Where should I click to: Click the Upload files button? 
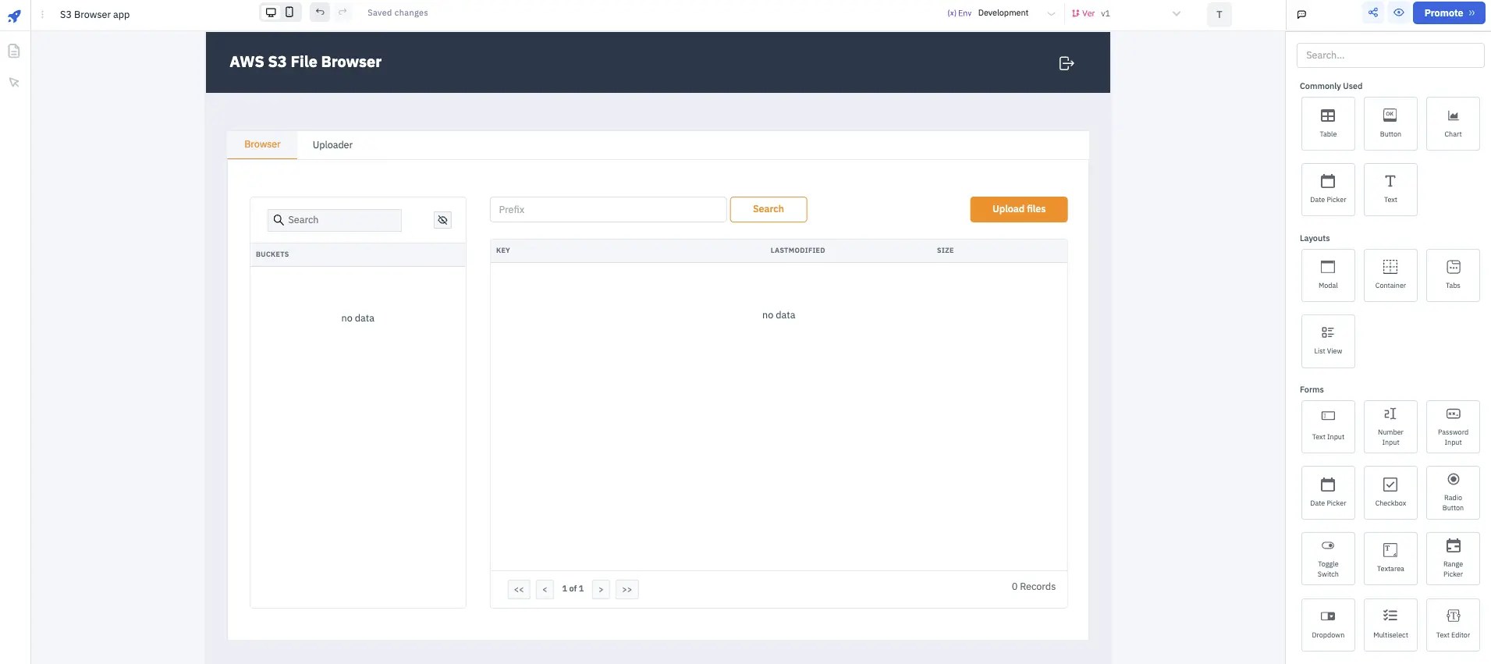pyautogui.click(x=1019, y=209)
